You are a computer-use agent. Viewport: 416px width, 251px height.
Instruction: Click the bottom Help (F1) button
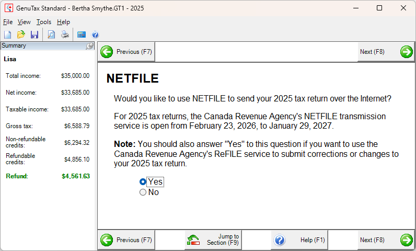pos(299,240)
